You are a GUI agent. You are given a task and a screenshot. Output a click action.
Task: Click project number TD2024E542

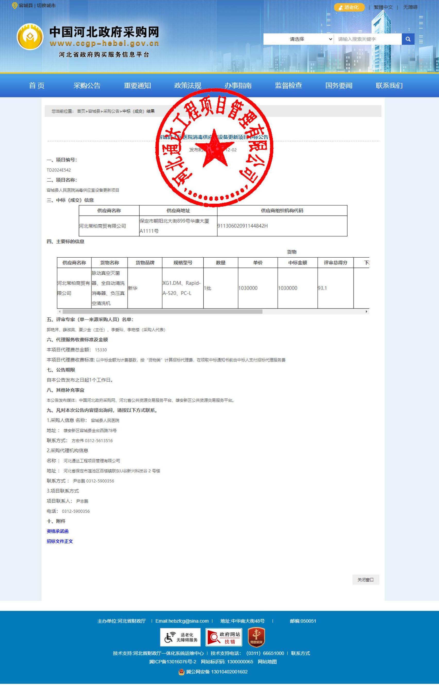tap(59, 170)
